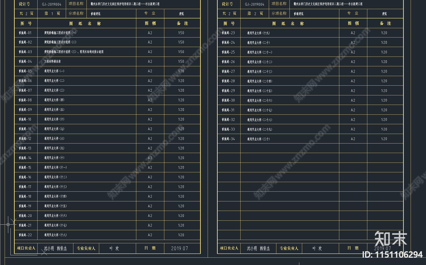
Task: Select the 沈小明 韩俊杰 names on page 1
Action: pyautogui.click(x=55, y=248)
